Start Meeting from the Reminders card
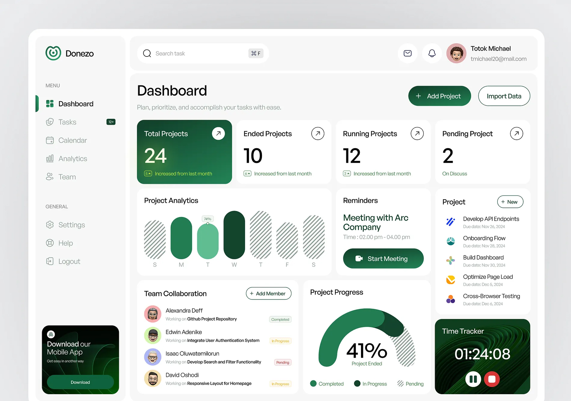This screenshot has height=401, width=571. click(383, 259)
